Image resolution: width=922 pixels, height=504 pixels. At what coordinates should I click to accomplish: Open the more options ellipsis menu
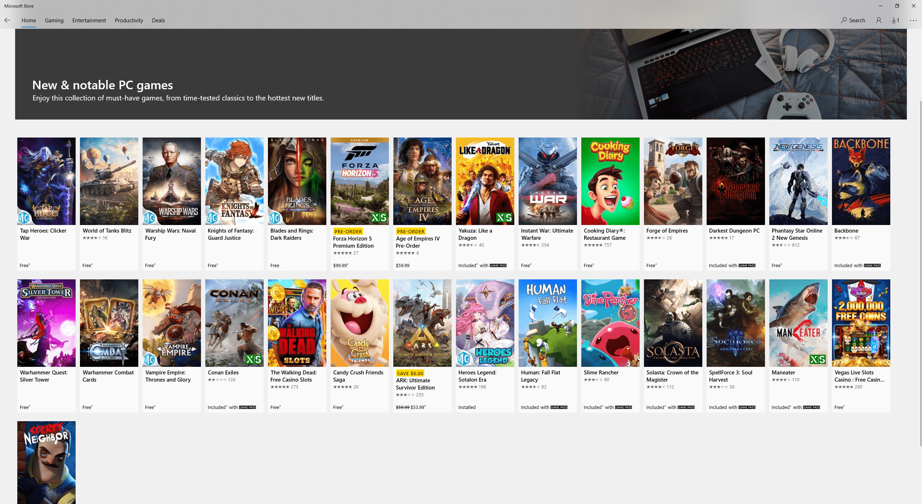tap(913, 21)
